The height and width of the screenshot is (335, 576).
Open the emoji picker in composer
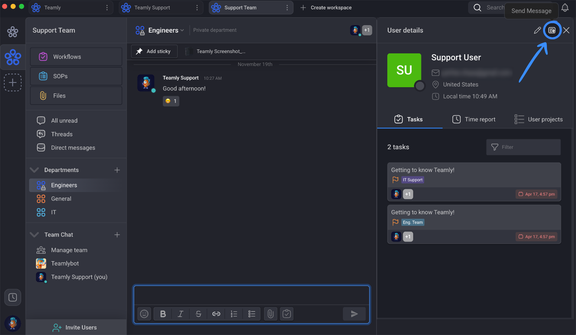pos(144,314)
